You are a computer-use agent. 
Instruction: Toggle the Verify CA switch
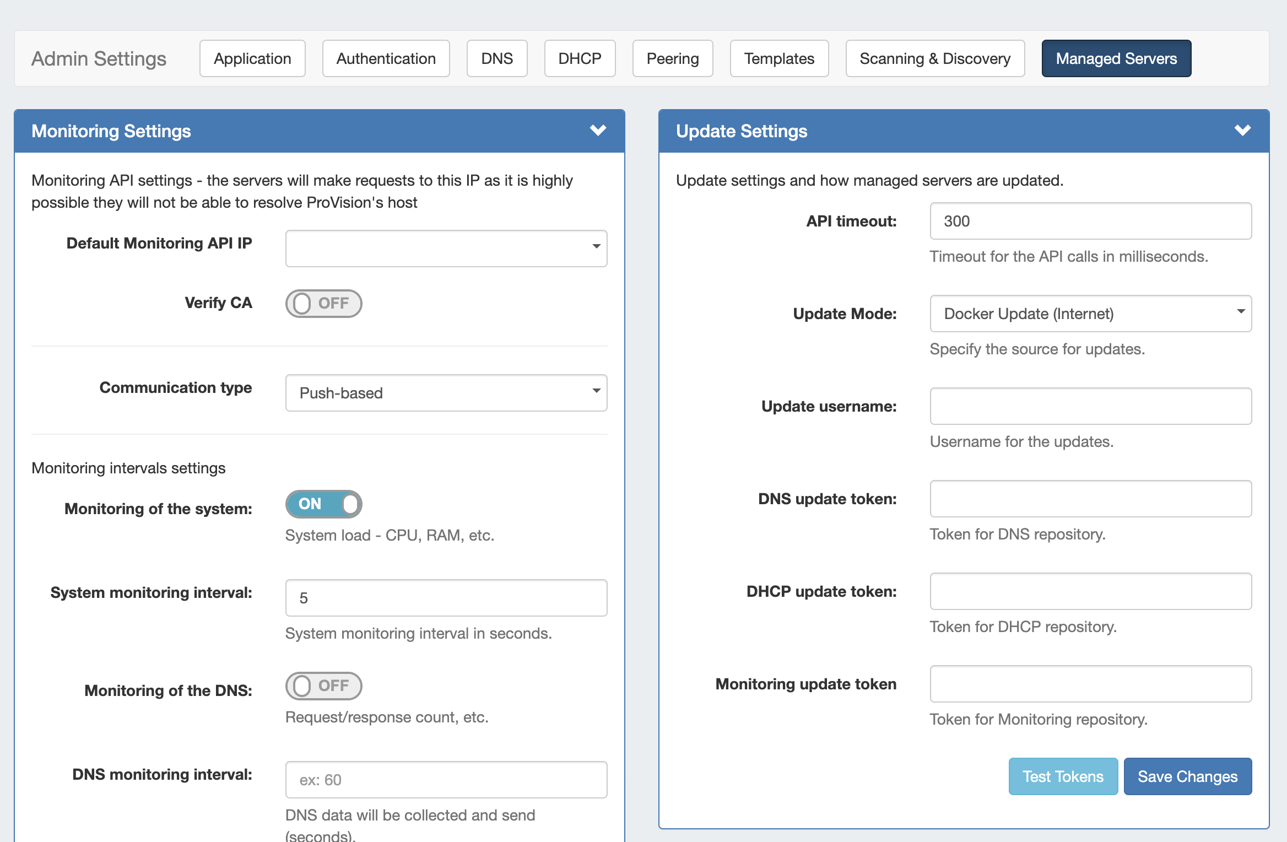[x=323, y=303]
